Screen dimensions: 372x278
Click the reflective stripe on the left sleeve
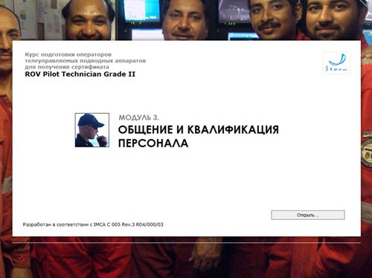[7, 185]
